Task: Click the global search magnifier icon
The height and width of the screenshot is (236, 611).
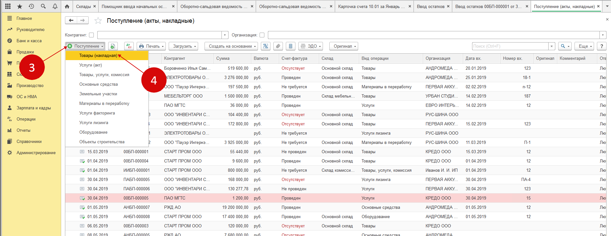Action: [43, 6]
